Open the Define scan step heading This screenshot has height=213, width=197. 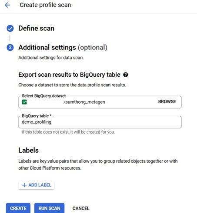36,28
